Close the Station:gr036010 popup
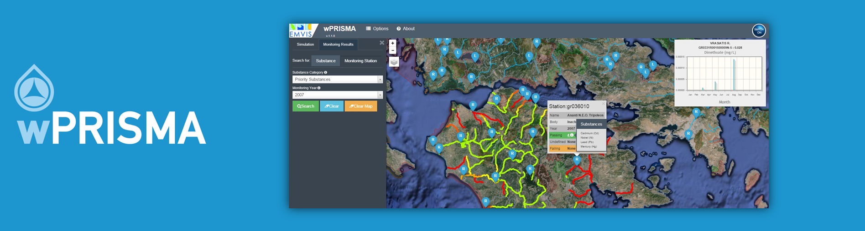865x231 pixels. point(603,104)
